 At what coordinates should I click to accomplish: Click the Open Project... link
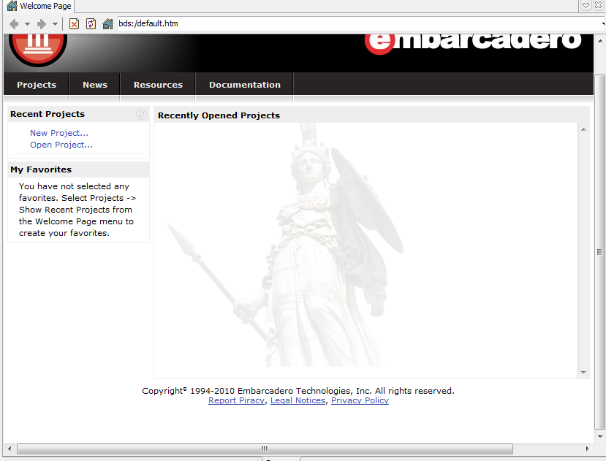click(61, 145)
